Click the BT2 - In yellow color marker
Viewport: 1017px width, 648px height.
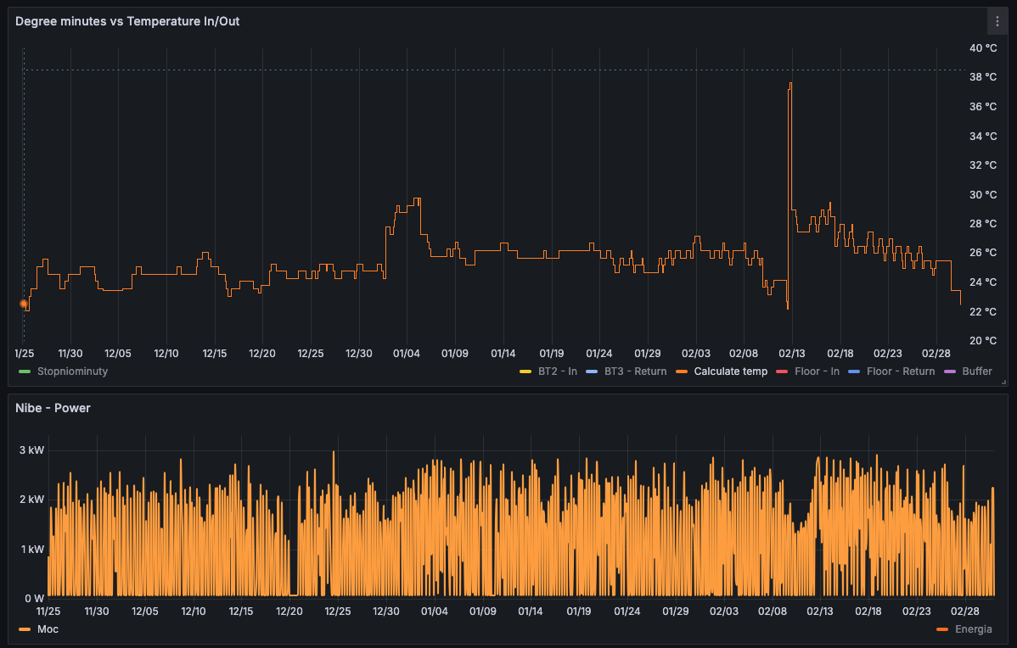pyautogui.click(x=525, y=371)
